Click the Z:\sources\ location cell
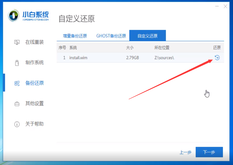This screenshot has height=165, width=233. click(x=164, y=58)
